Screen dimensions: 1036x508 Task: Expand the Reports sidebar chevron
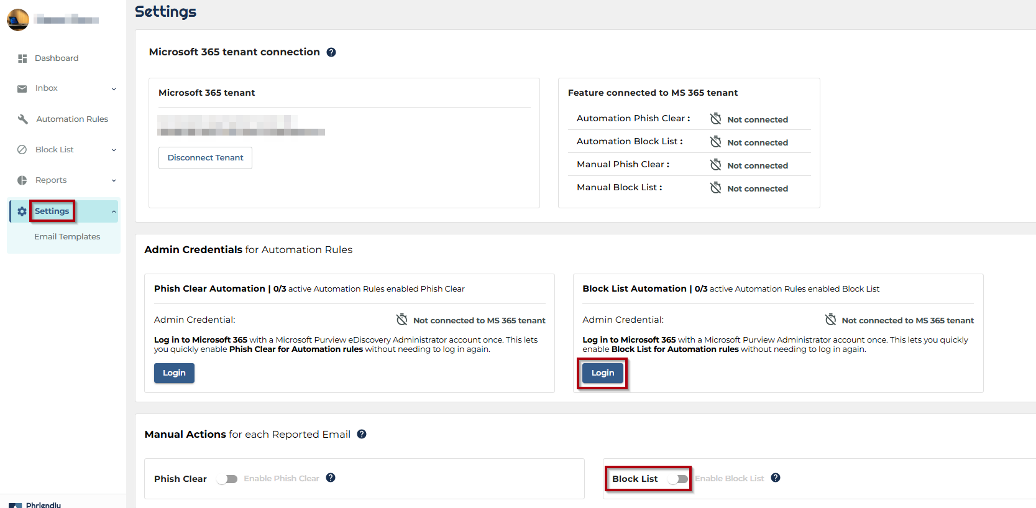pos(114,180)
